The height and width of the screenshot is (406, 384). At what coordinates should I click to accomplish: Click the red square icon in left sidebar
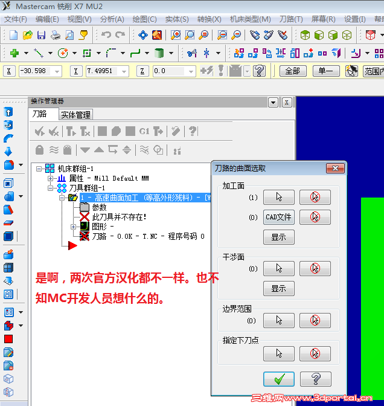tap(8, 339)
